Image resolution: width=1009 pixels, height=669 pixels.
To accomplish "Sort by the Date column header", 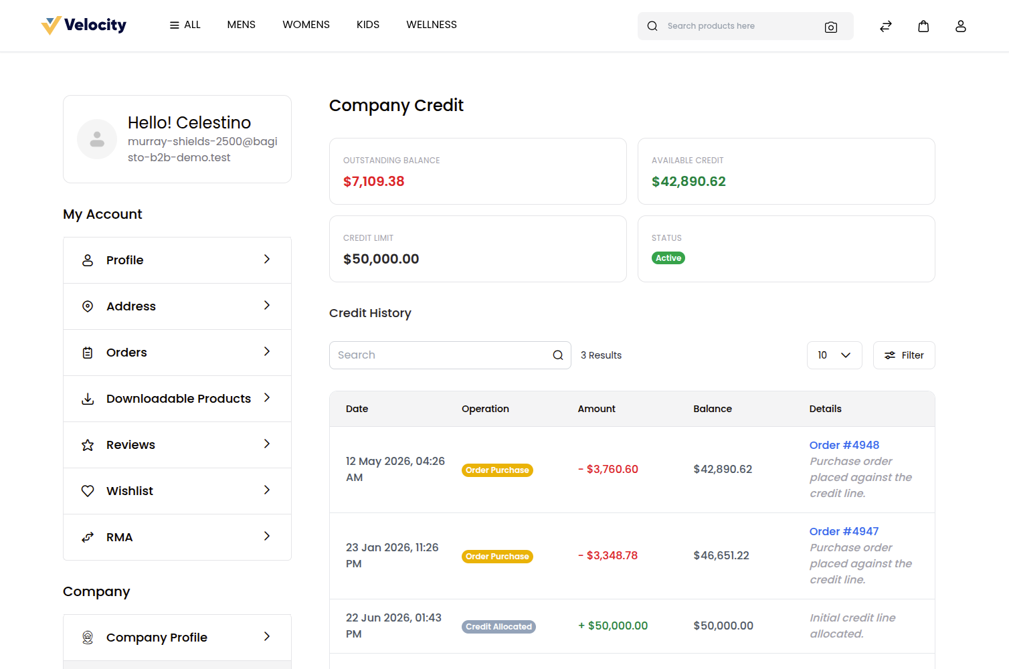I will click(x=357, y=409).
